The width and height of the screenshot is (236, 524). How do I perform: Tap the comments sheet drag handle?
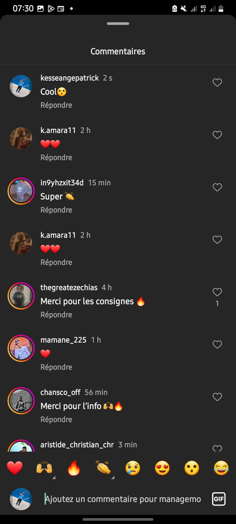[x=118, y=24]
